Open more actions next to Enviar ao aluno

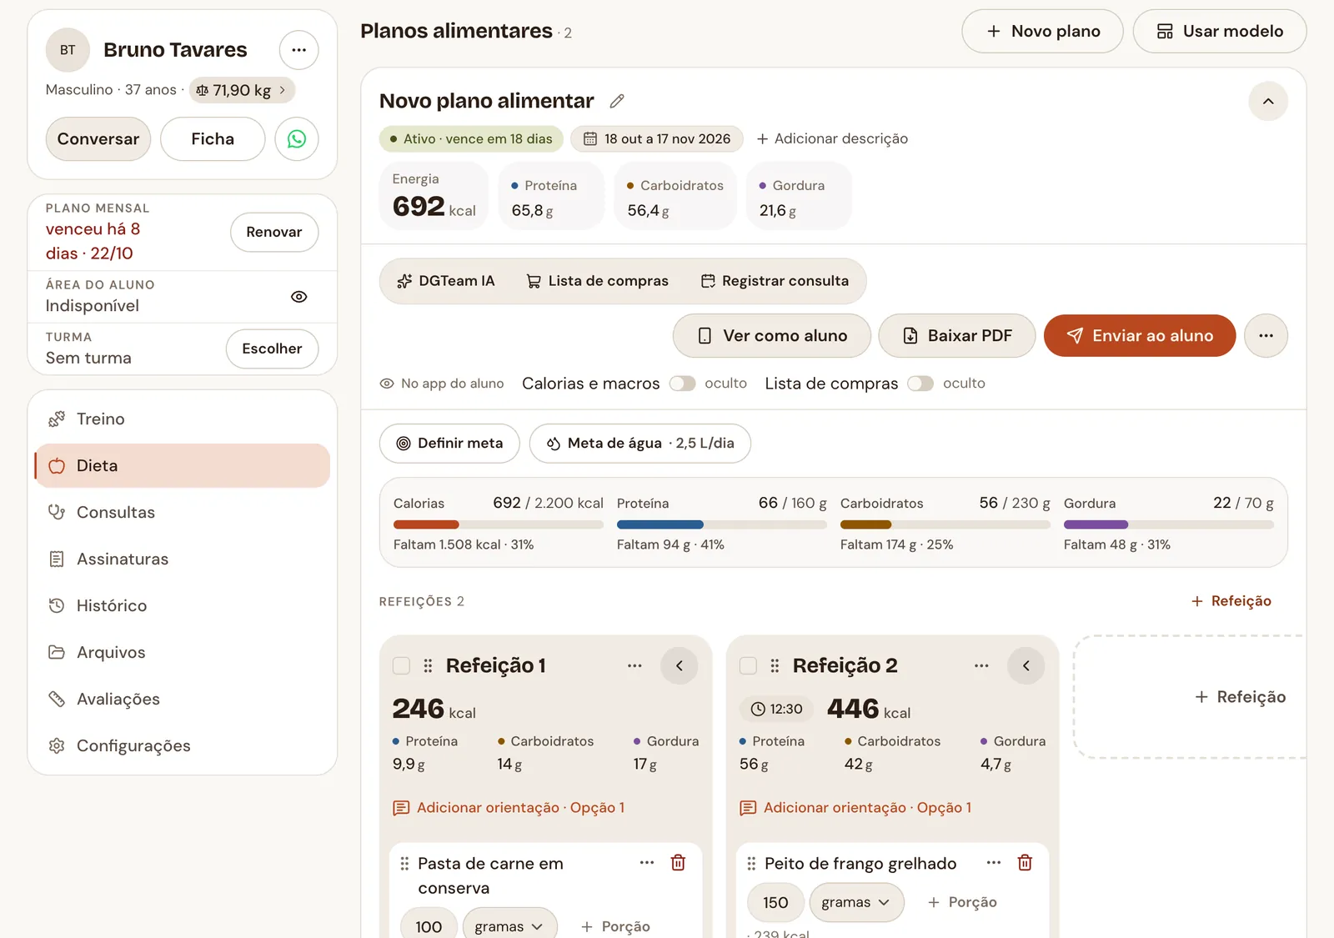(1266, 335)
